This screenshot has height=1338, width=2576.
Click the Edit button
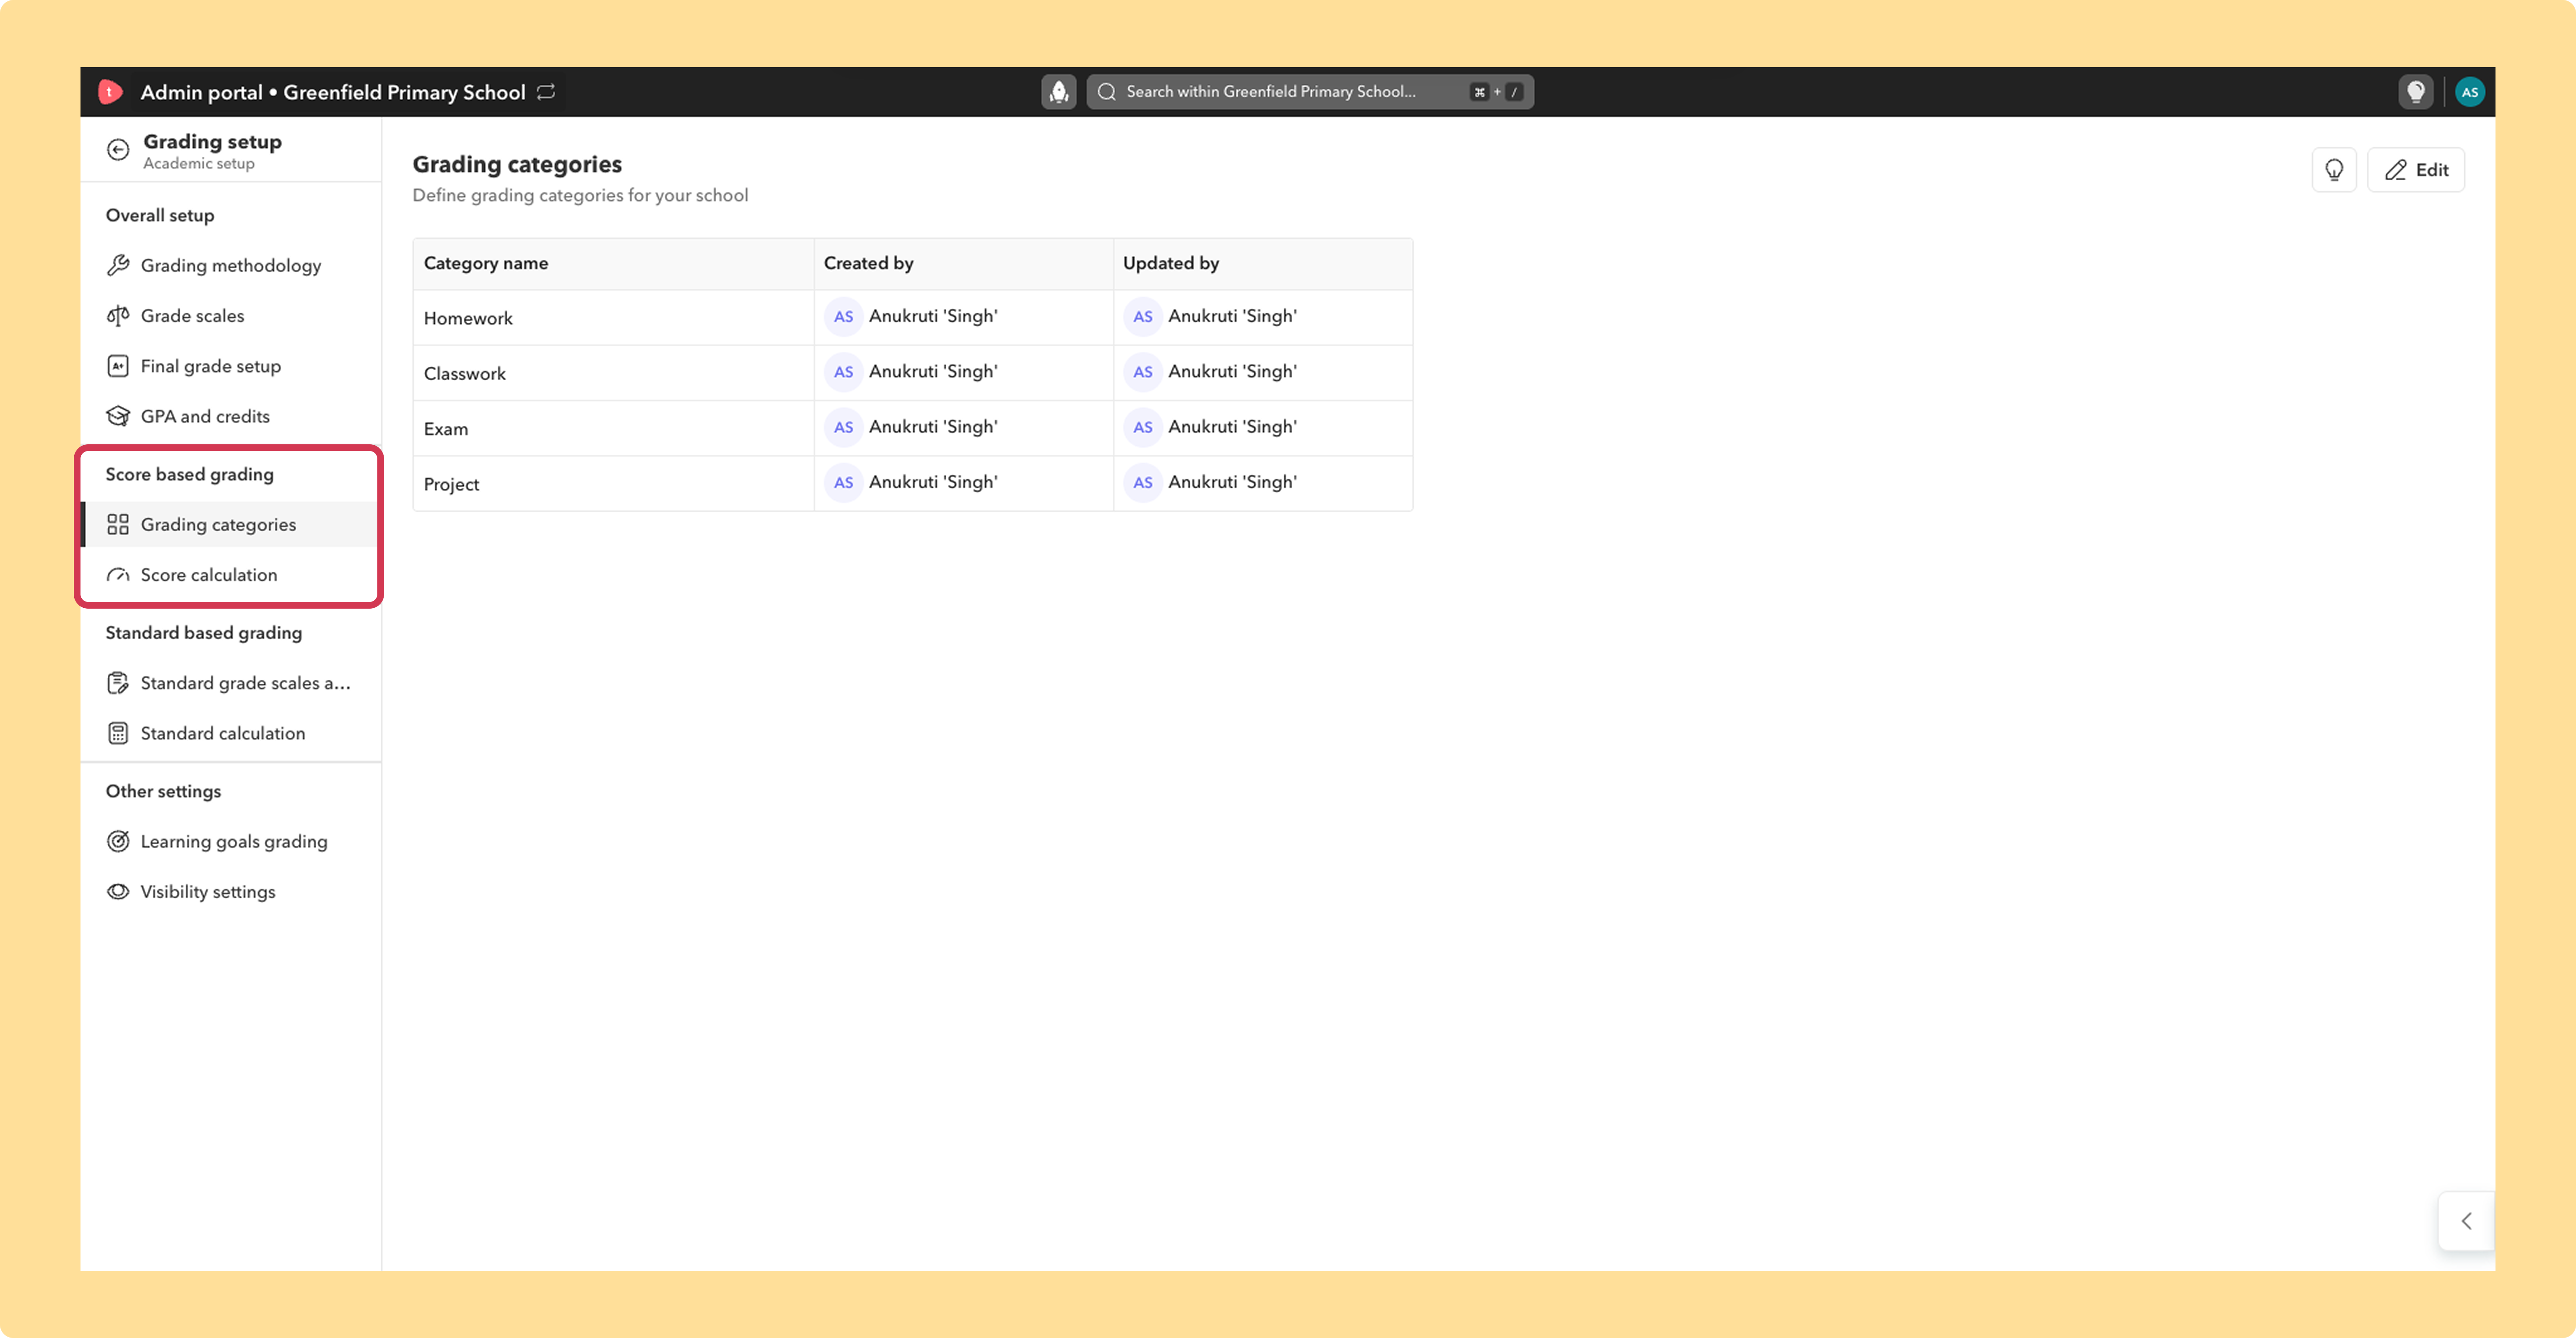pyautogui.click(x=2415, y=170)
